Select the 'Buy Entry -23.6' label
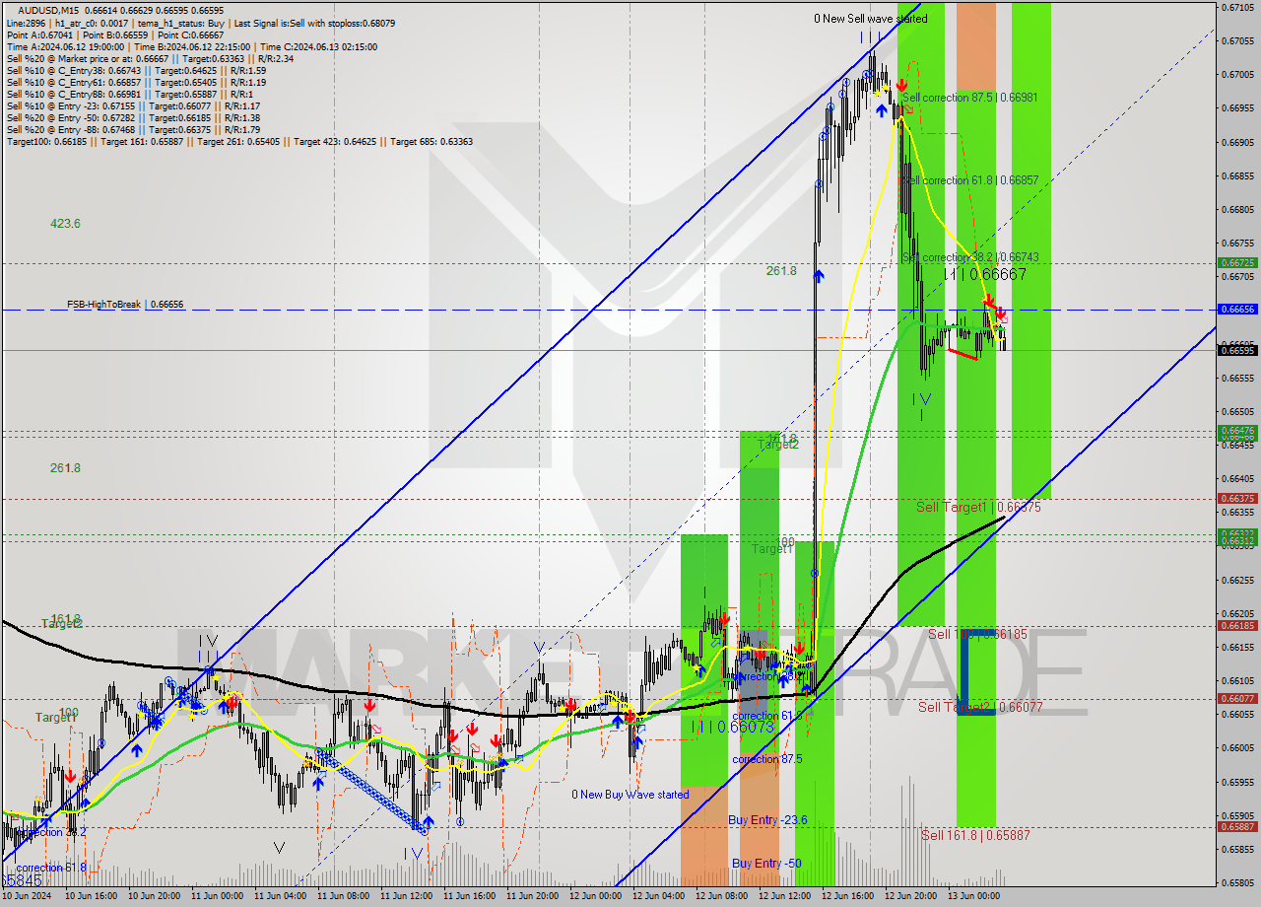The height and width of the screenshot is (907, 1261). click(x=767, y=820)
